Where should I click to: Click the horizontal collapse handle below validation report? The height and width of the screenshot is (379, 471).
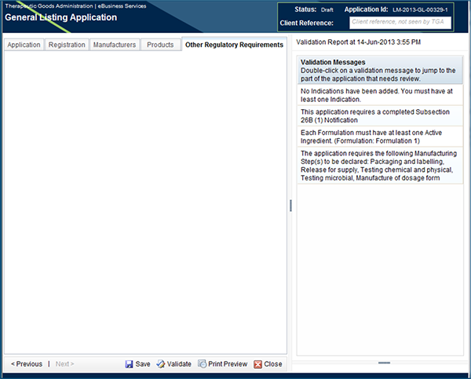[384, 363]
